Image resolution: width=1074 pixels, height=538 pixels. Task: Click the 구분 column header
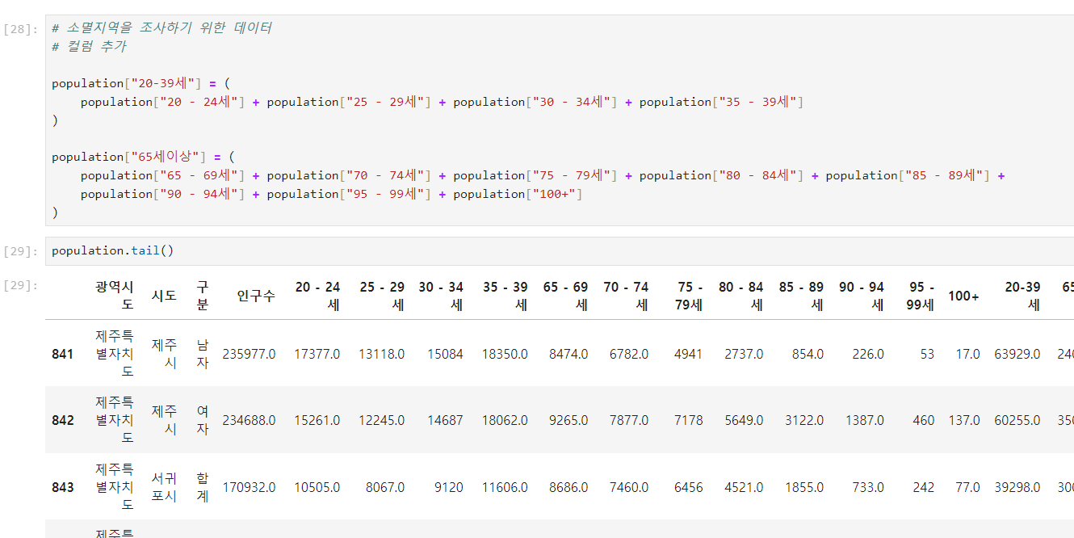[x=203, y=296]
